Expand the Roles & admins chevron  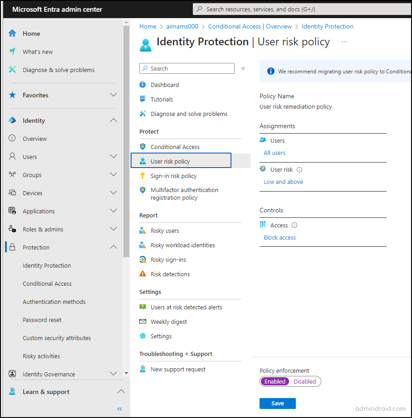113,229
